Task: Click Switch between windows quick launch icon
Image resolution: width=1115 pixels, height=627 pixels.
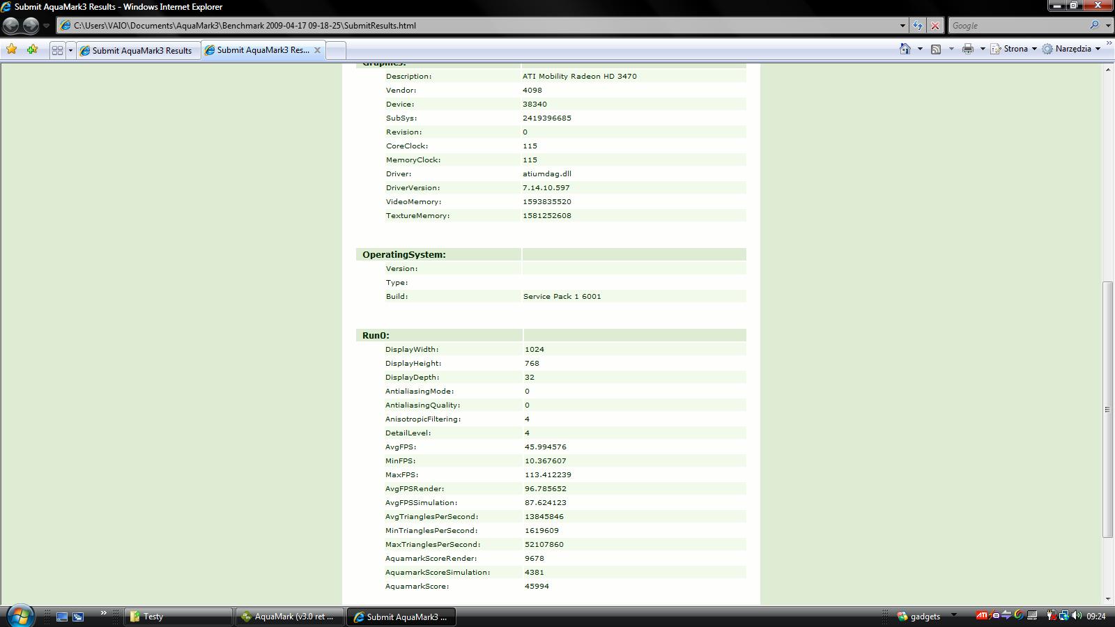Action: (x=78, y=617)
